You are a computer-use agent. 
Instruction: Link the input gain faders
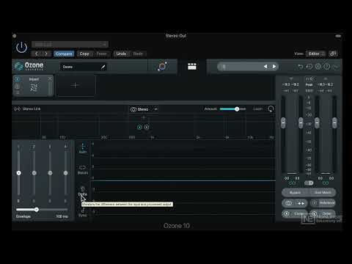coord(292,183)
